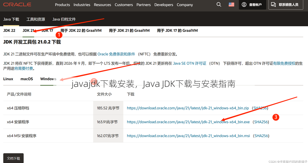Click the 下载 column header

pyautogui.click(x=131, y=94)
